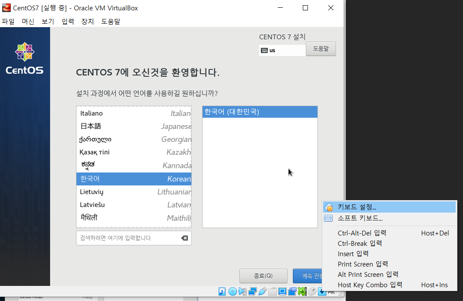Viewport: 463px width, 301px height.
Task: Click the host key blue arrow icon
Action: (322, 292)
